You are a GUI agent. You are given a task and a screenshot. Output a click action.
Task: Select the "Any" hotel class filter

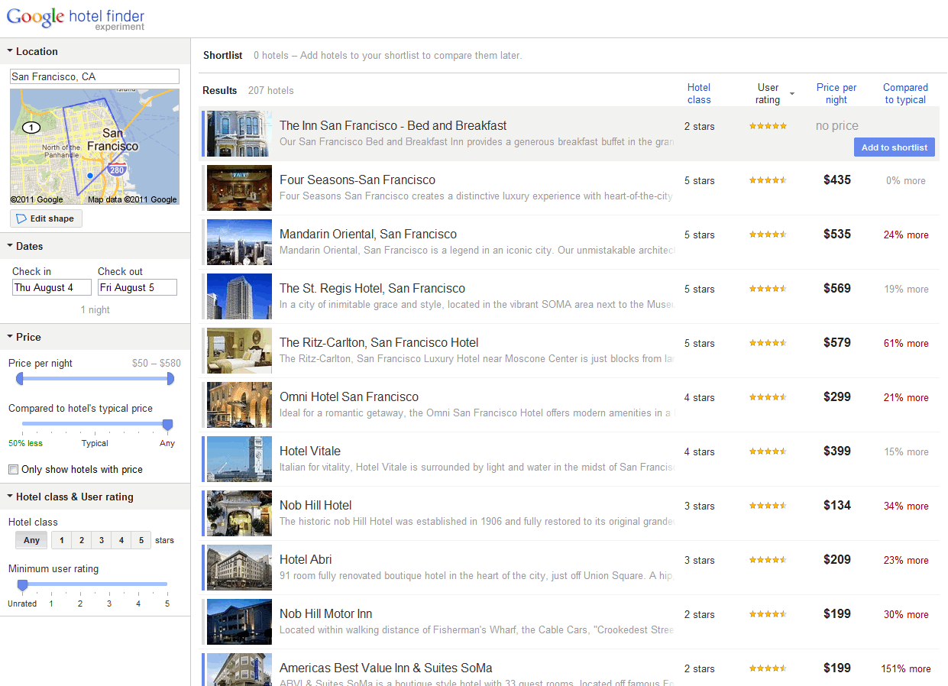pyautogui.click(x=31, y=539)
